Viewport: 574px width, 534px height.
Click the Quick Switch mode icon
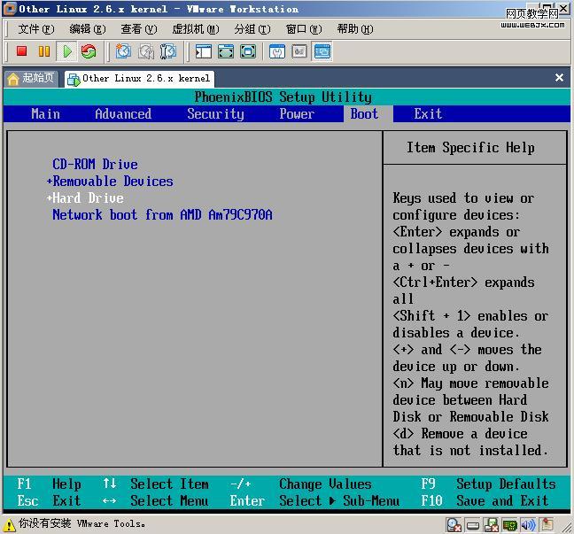(x=226, y=51)
